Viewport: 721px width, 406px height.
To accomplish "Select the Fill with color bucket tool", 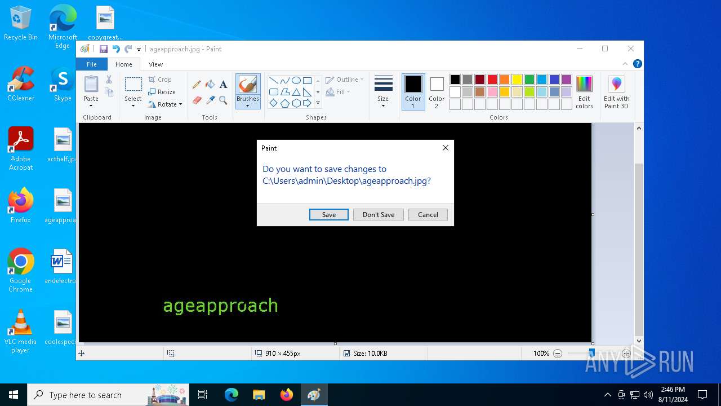I will (210, 85).
